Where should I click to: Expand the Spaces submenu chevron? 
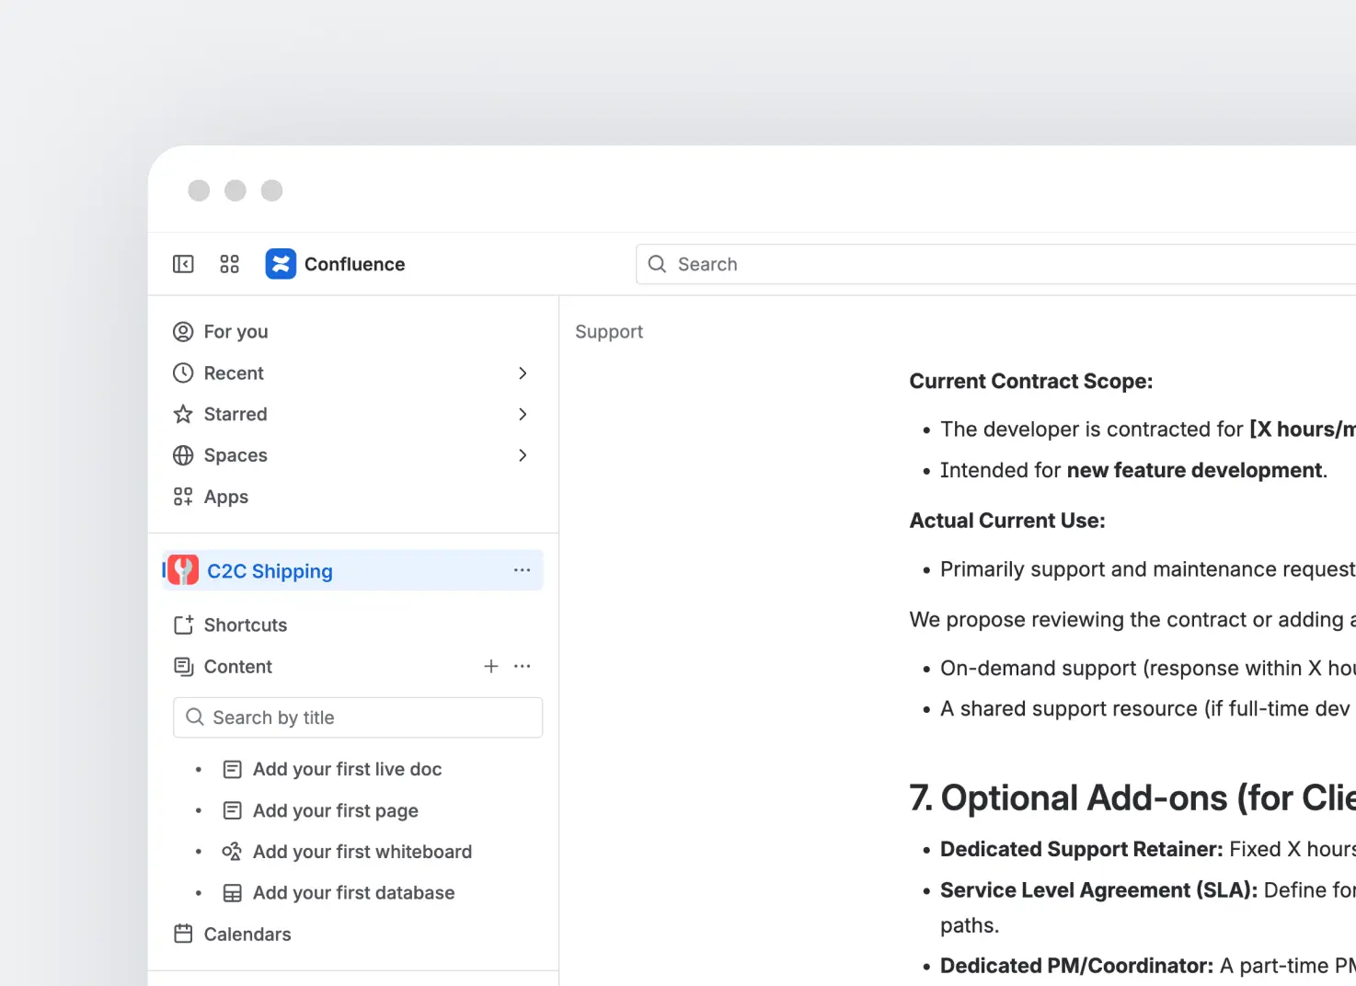pyautogui.click(x=522, y=455)
